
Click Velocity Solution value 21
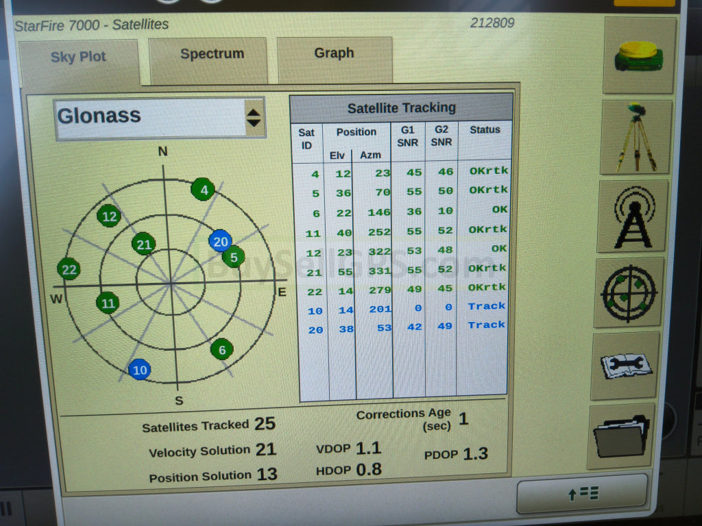(266, 449)
